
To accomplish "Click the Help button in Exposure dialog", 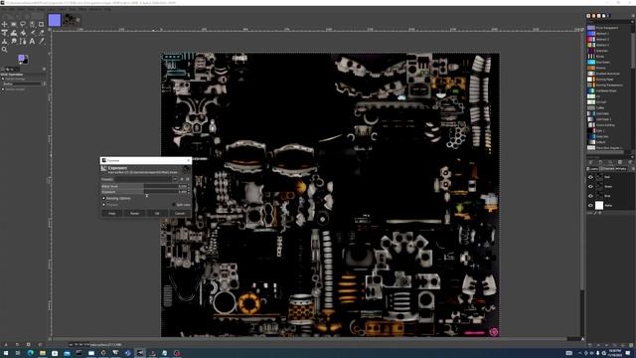I will (x=111, y=213).
